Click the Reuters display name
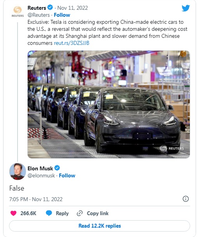This screenshot has width=198, height=237. click(x=37, y=8)
